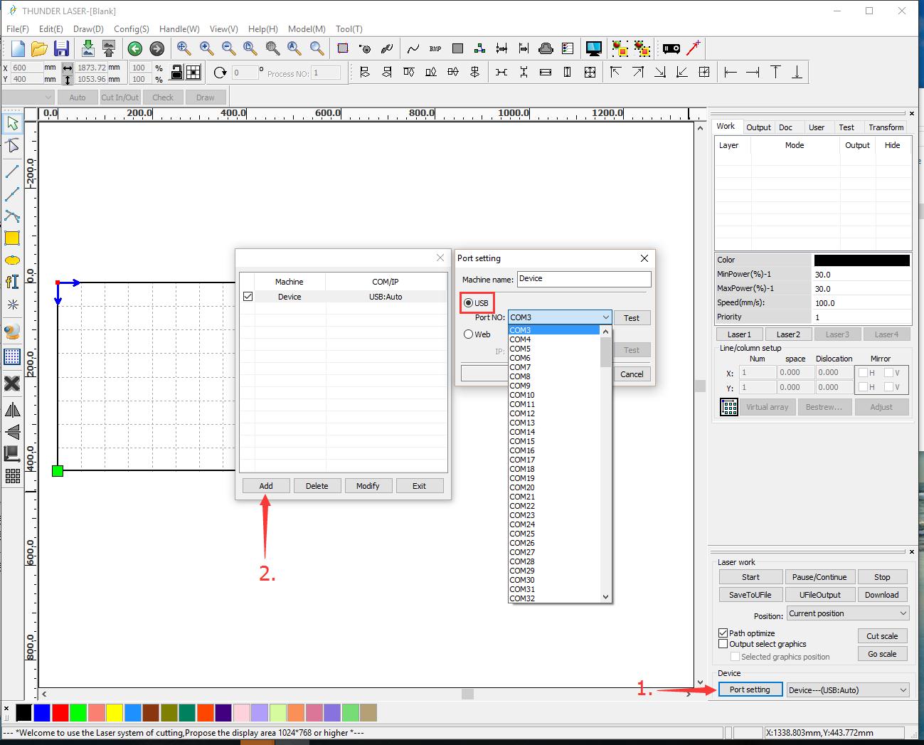Select the rectangle drawing tool

12,238
